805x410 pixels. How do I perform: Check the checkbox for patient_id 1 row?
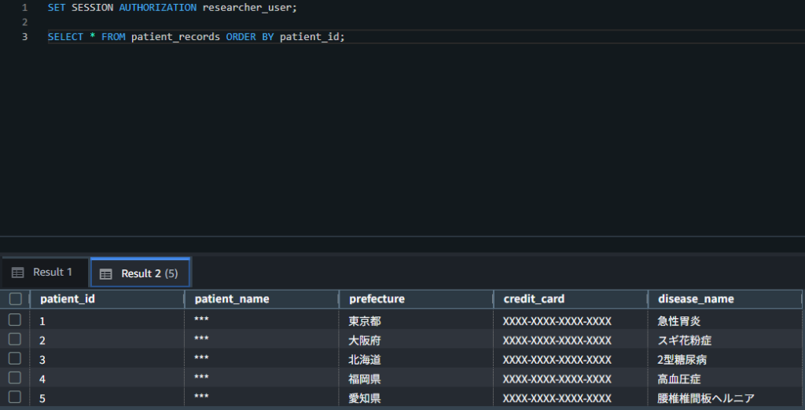[15, 320]
